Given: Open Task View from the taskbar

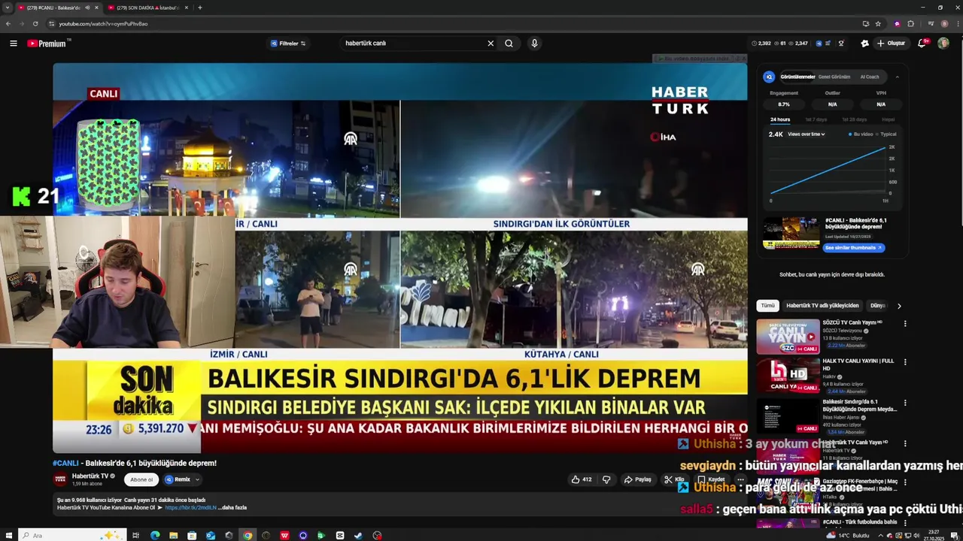Looking at the screenshot, I should (x=136, y=535).
